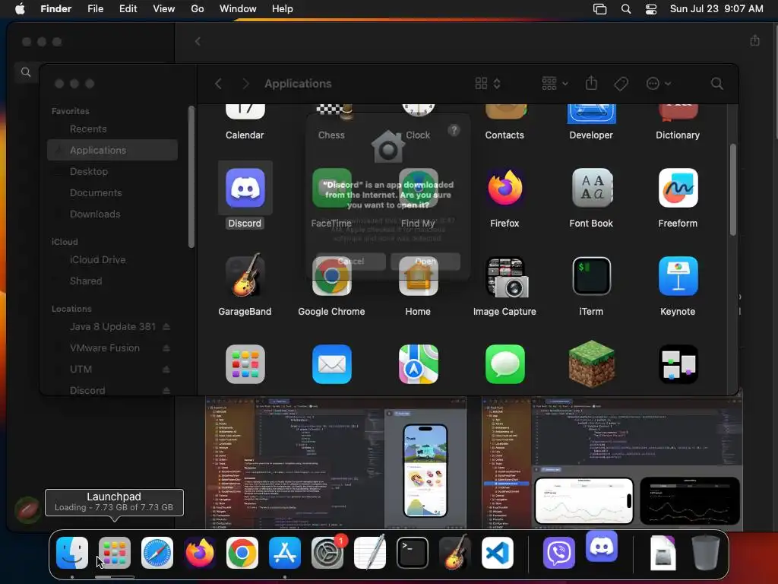778x584 pixels.
Task: Select the Firefox app icon in Finder
Action: (504, 189)
